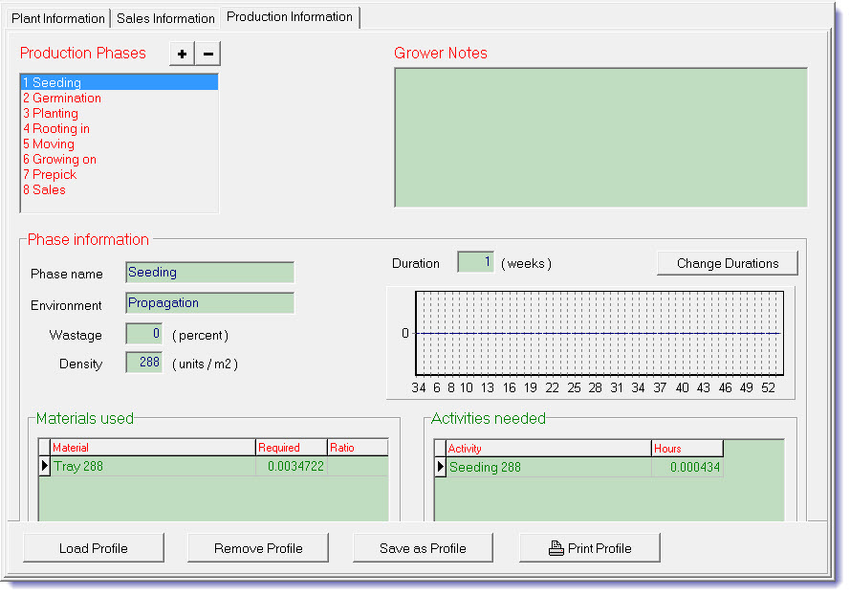Click the Change Durations button
Viewport: 850px width, 596px height.
tap(728, 264)
